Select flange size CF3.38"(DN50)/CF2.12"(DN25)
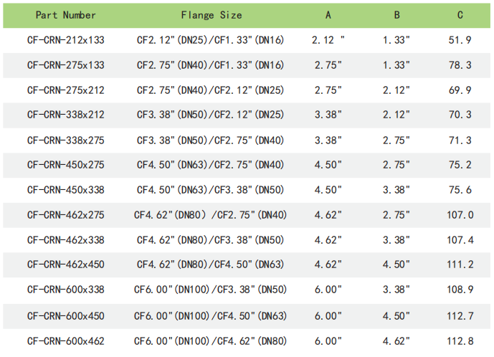The width and height of the screenshot is (494, 357). click(210, 115)
